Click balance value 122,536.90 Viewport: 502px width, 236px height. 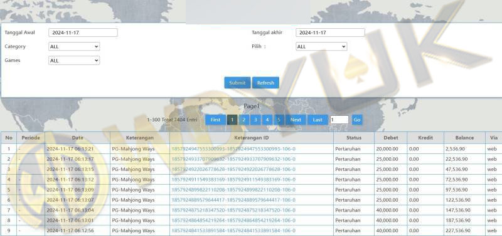coord(458,200)
